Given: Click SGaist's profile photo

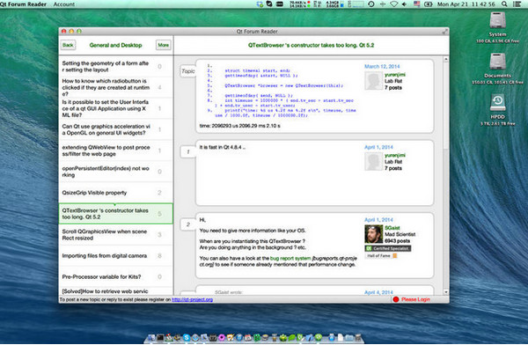Looking at the screenshot, I should (x=373, y=234).
